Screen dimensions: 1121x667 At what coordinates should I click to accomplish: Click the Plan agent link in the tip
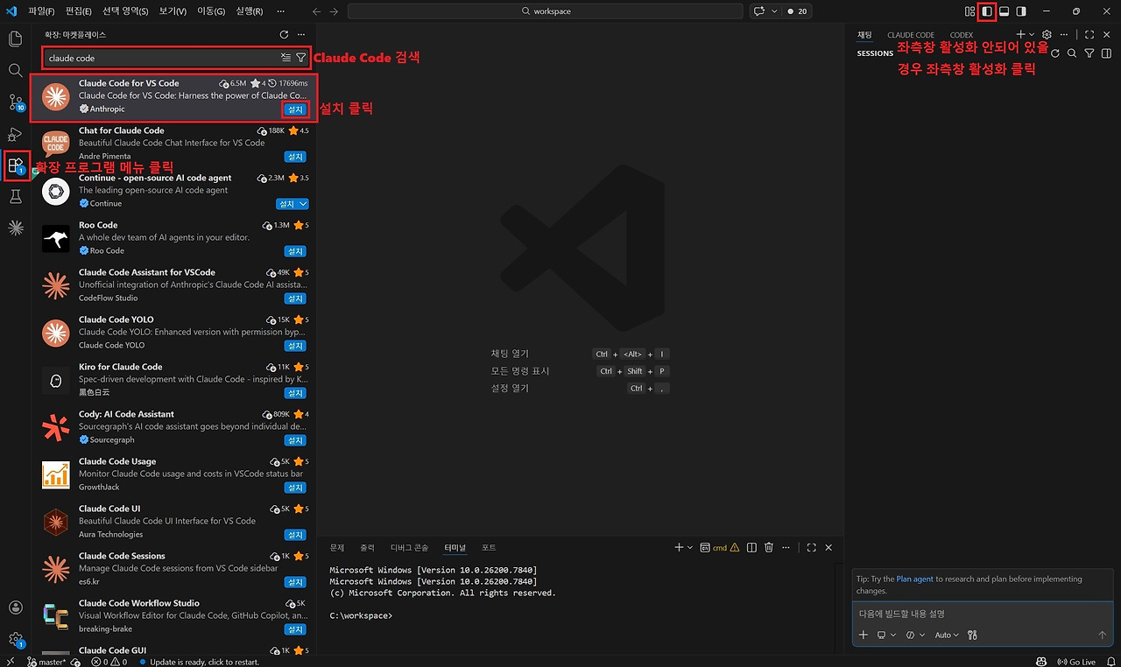click(x=914, y=579)
